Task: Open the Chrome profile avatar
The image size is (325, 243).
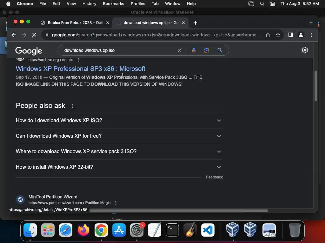Action: (301, 35)
